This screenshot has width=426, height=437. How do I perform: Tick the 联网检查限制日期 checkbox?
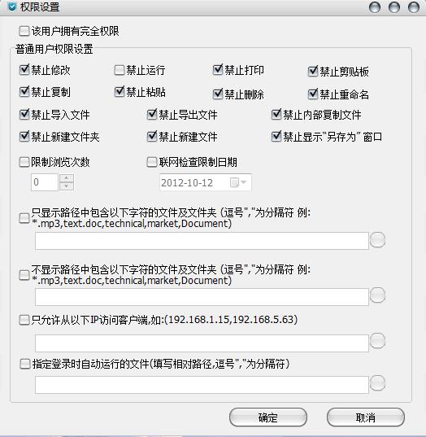coord(152,162)
